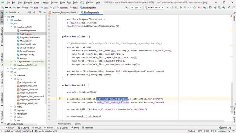Switch to fragment_first_scene1.xml editor tab
The width and height of the screenshot is (236, 133).
(63, 13)
